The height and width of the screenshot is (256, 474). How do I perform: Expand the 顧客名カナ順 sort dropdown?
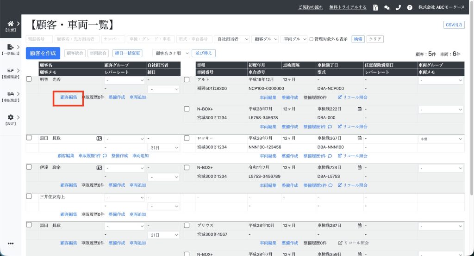[172, 54]
